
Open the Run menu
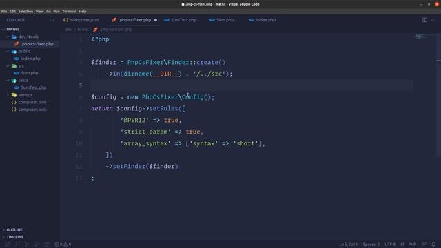(57, 12)
